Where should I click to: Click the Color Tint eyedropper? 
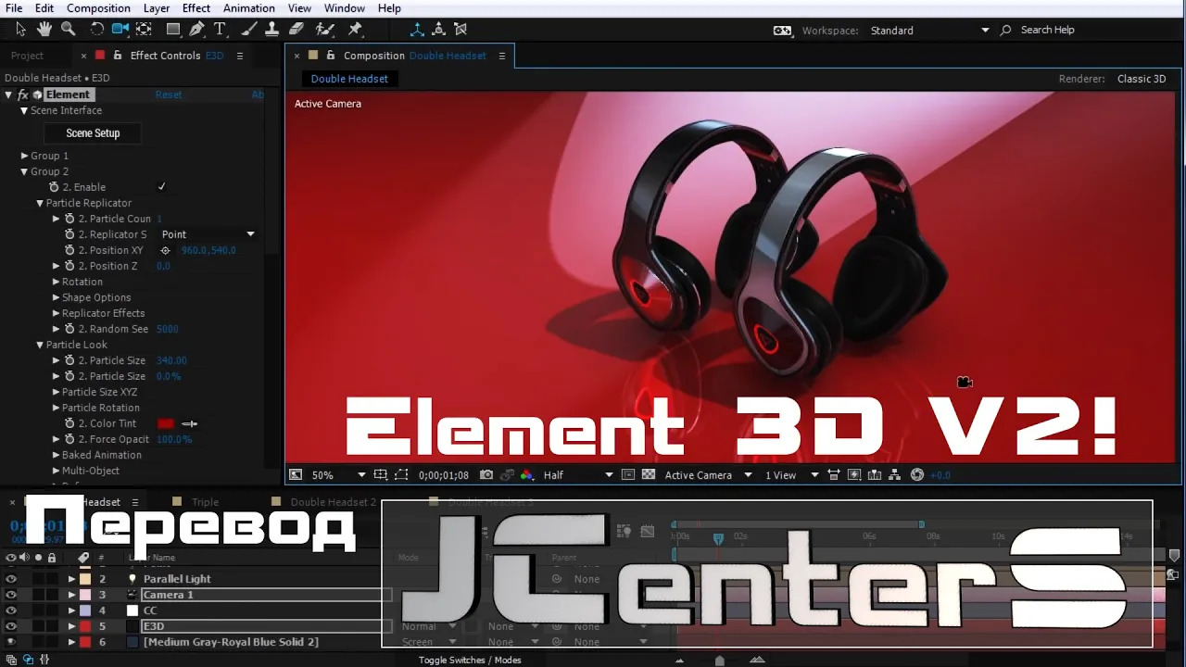click(x=189, y=423)
